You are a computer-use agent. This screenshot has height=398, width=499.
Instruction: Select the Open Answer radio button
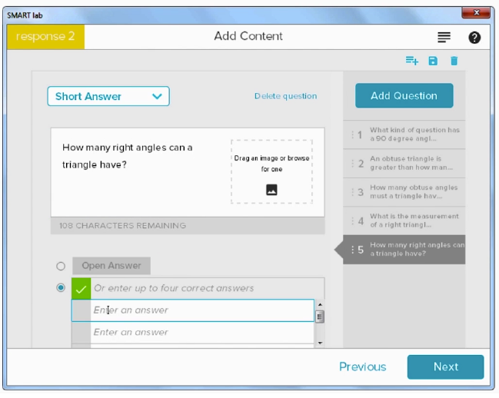pyautogui.click(x=61, y=267)
